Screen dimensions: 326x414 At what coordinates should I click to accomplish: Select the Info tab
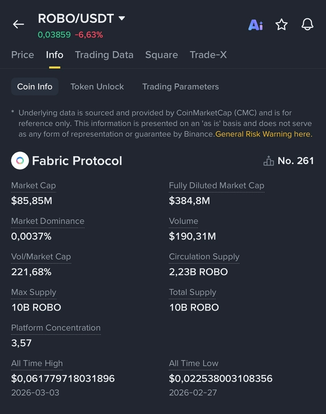point(54,55)
